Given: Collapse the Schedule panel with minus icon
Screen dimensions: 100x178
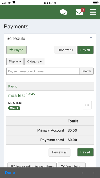Looking at the screenshot, I should 91,38.
